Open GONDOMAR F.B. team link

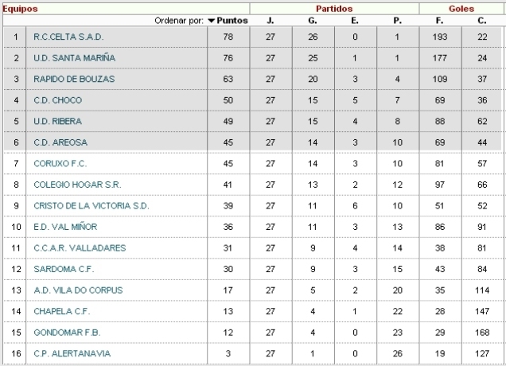tap(67, 333)
